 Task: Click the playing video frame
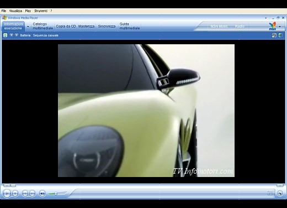coord(146,111)
